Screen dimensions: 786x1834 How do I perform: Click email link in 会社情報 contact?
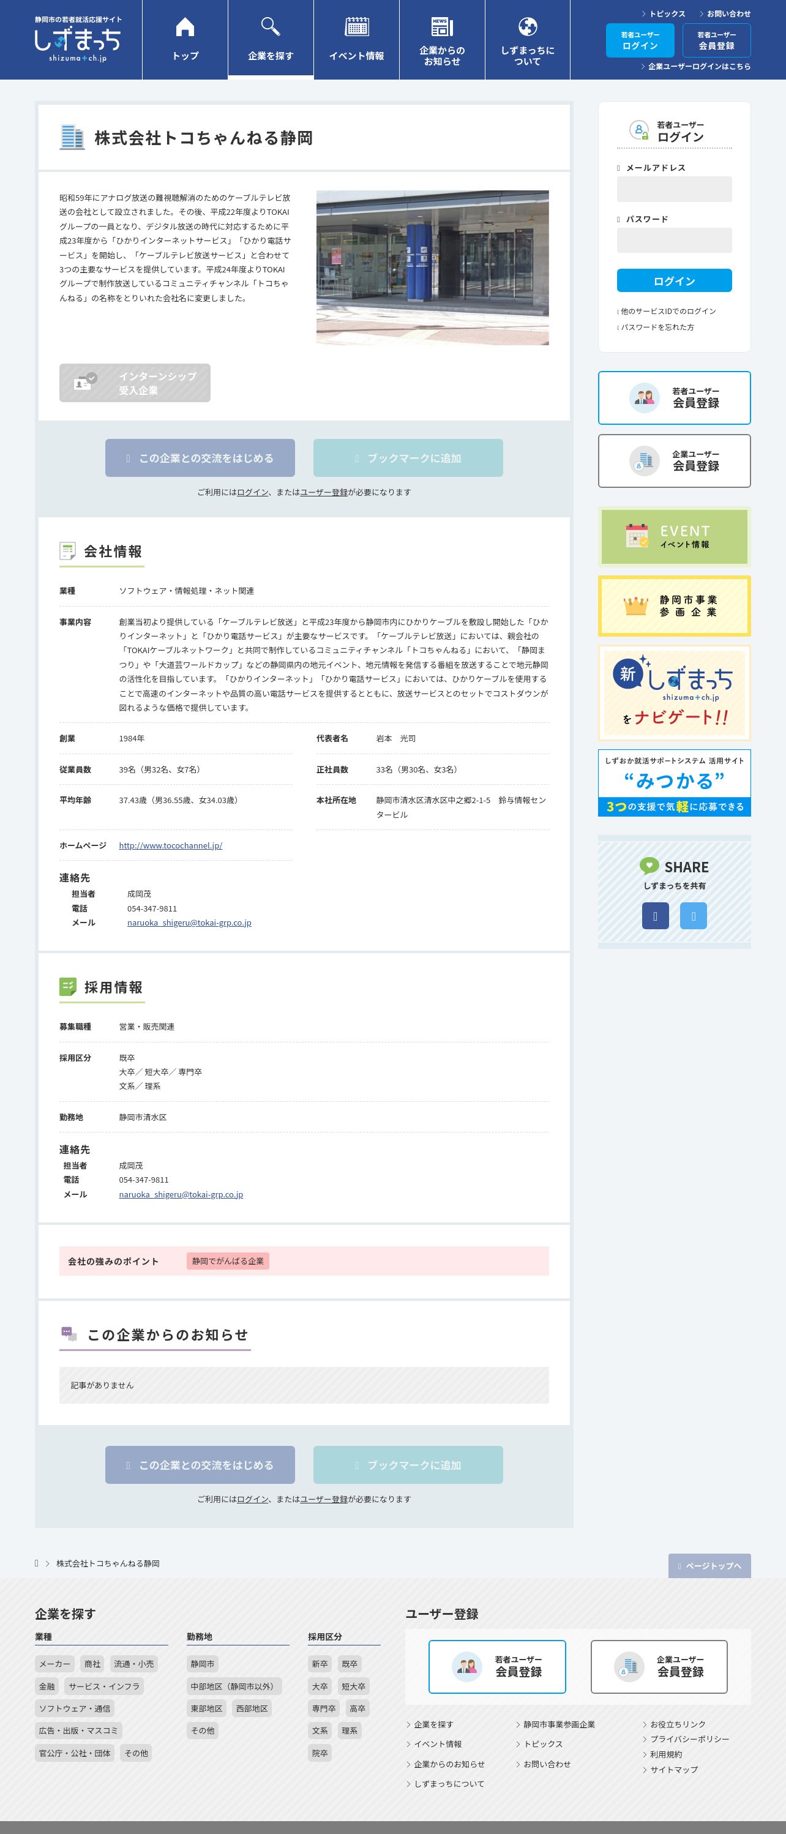[189, 923]
